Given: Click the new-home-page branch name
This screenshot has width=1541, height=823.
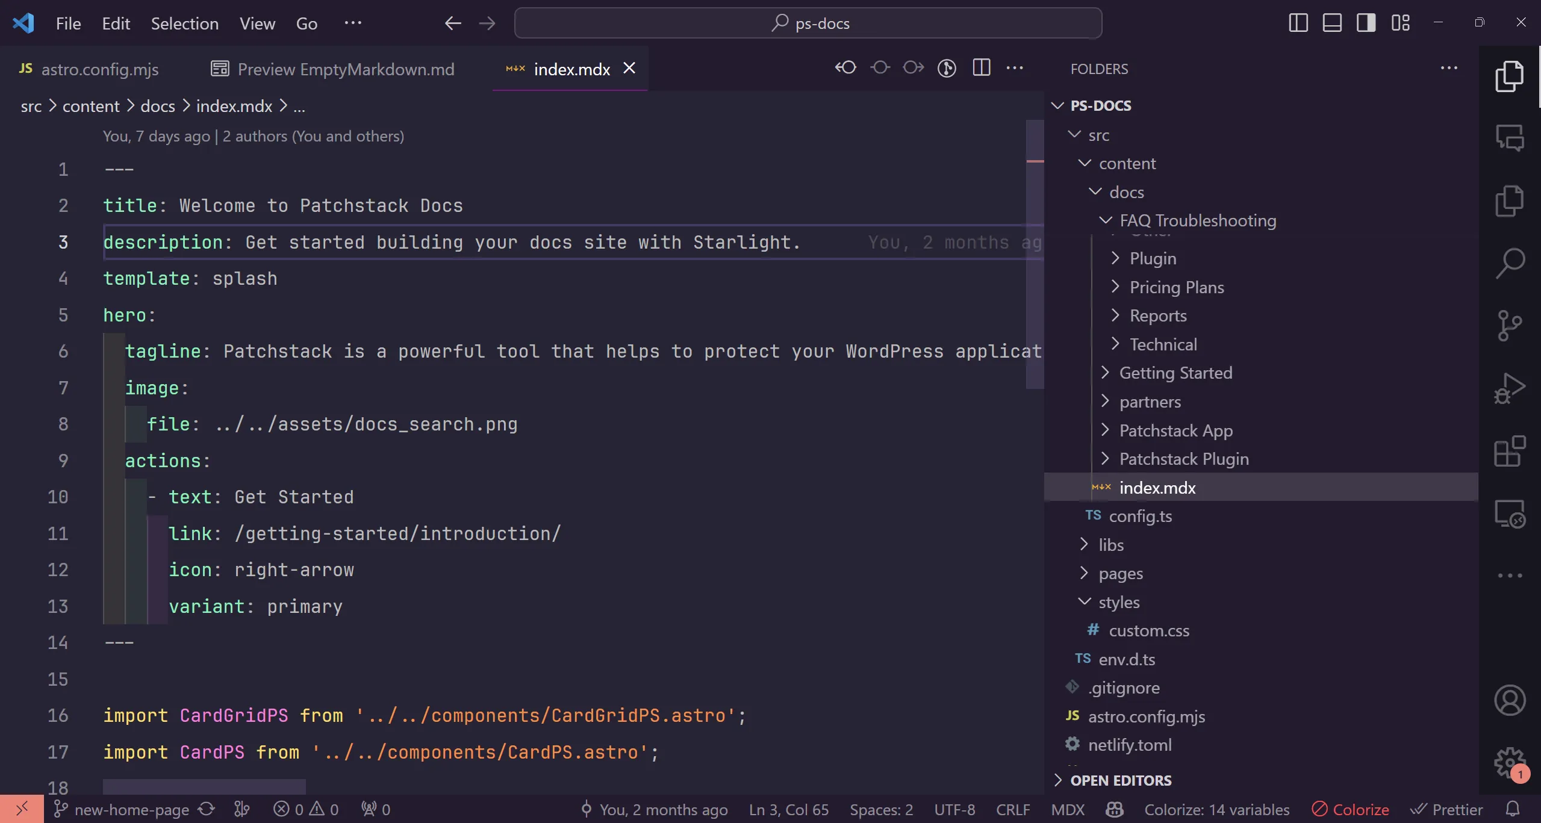Looking at the screenshot, I should tap(131, 810).
